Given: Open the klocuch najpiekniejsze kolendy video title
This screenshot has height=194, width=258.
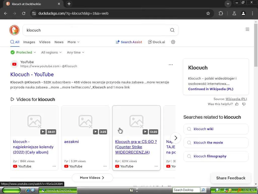Looking at the screenshot, I should [x=33, y=147].
